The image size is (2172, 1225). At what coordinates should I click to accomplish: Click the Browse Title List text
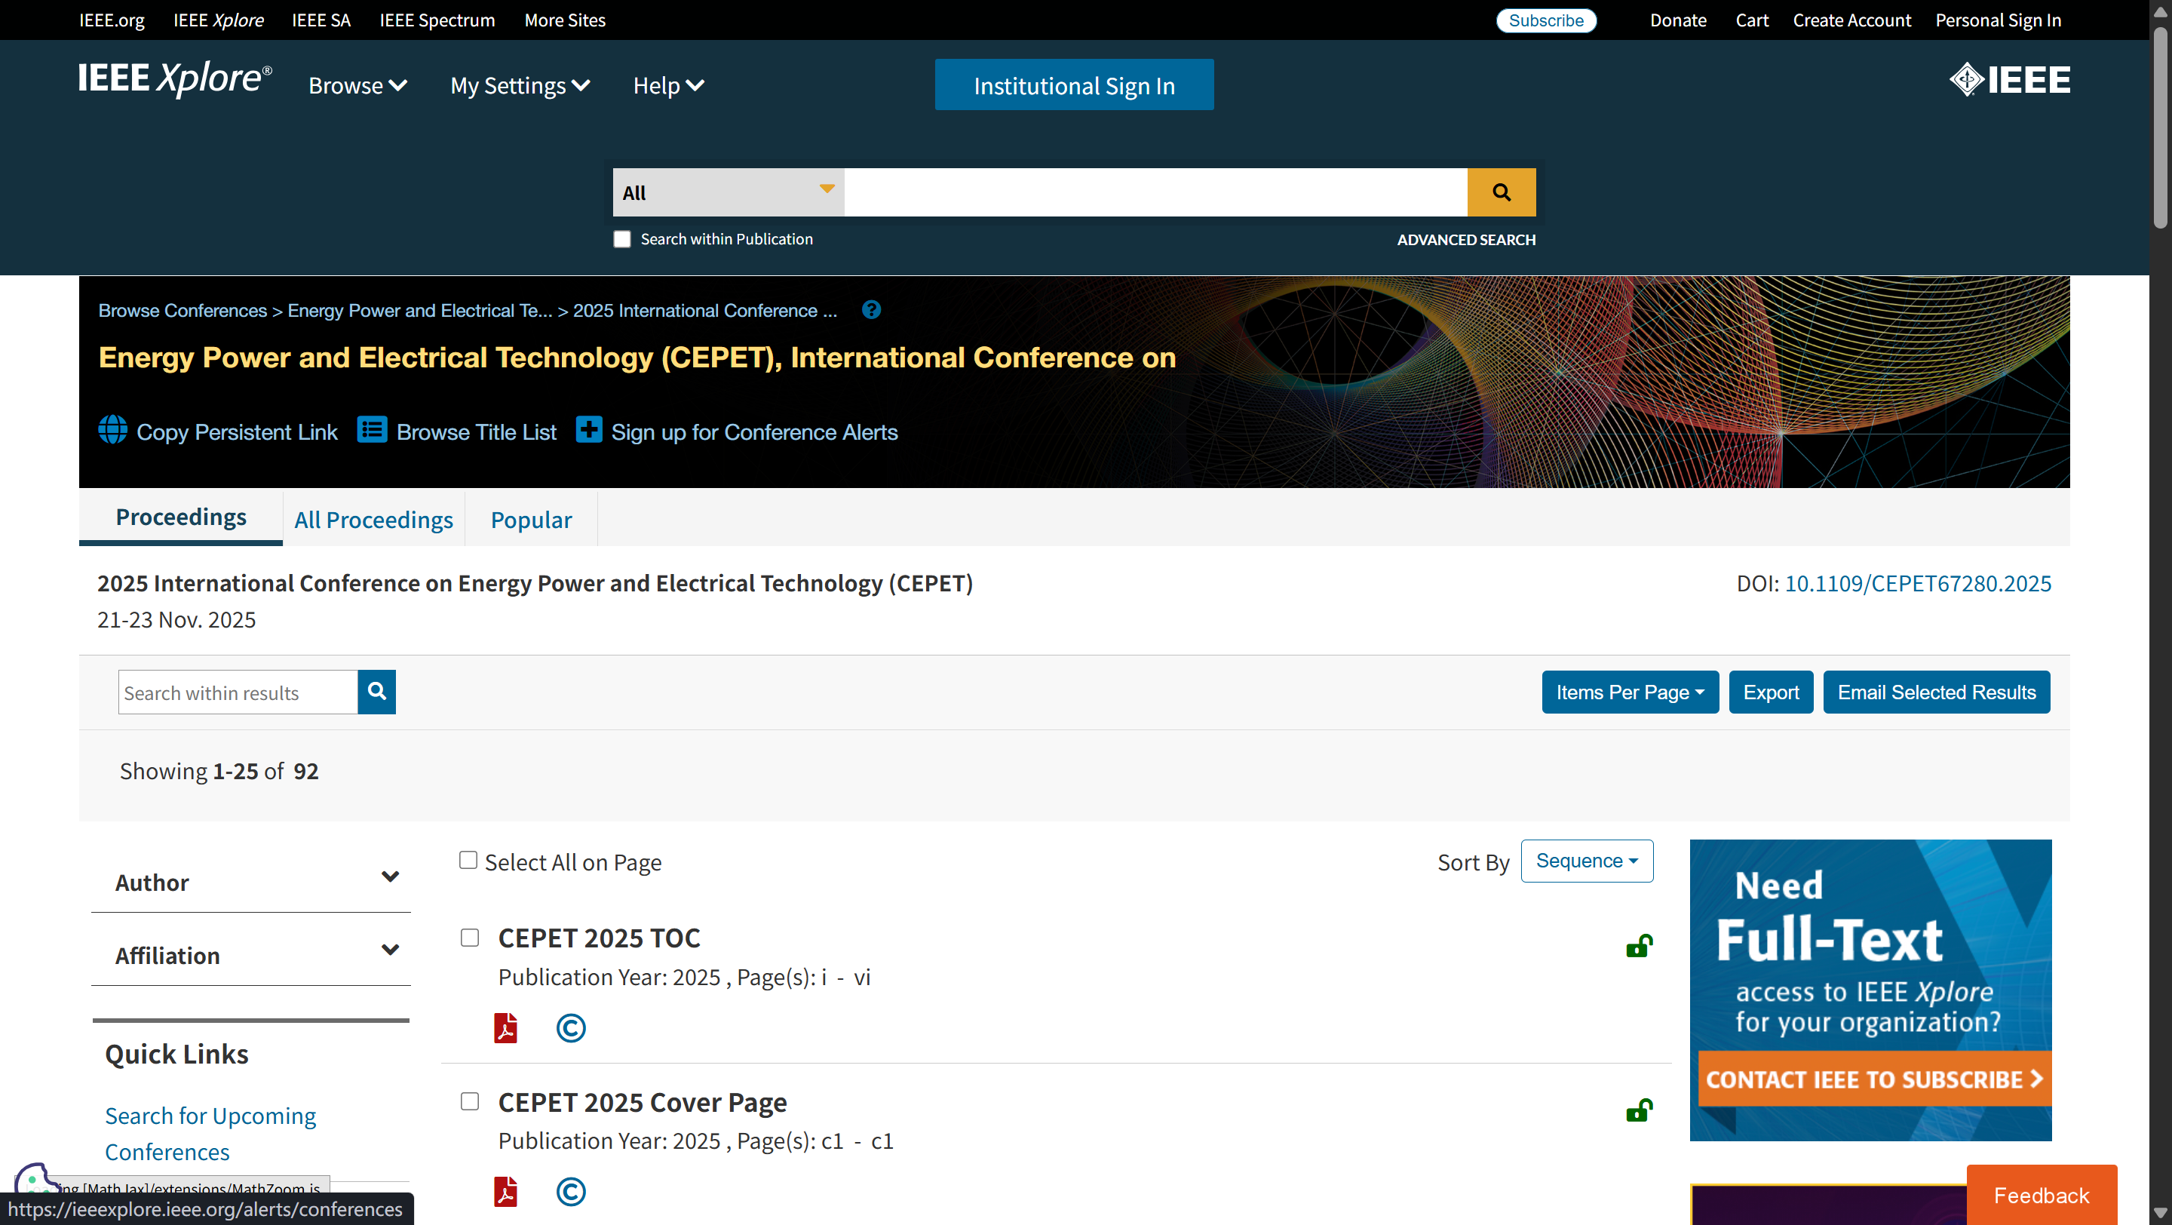[477, 431]
